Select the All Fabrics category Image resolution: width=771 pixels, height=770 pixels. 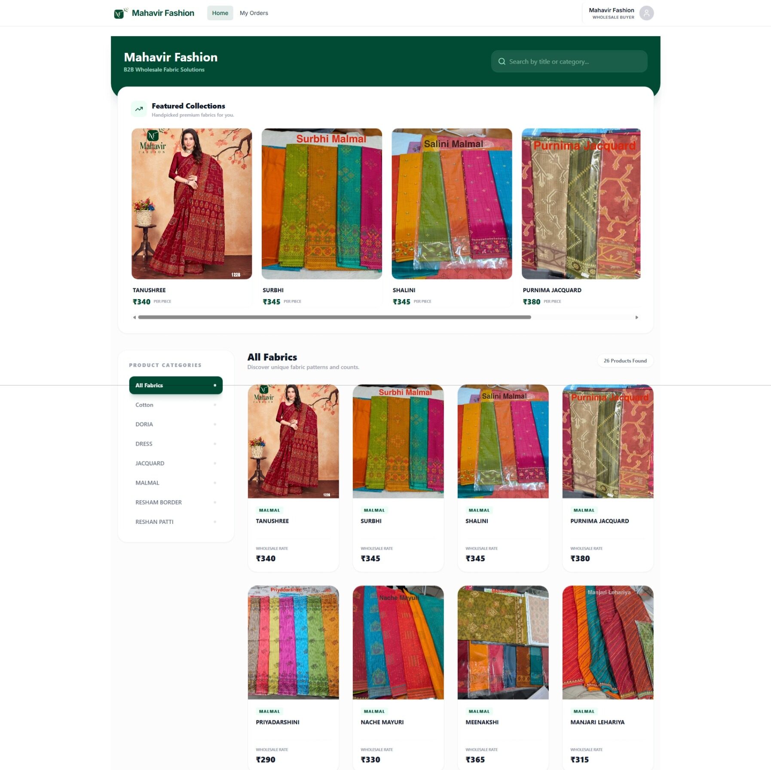(x=175, y=385)
